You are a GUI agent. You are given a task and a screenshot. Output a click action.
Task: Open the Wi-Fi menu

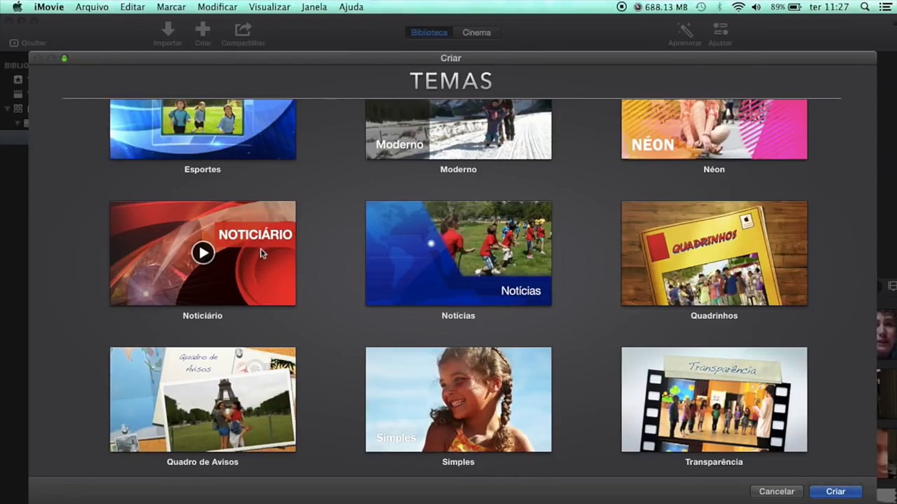click(738, 7)
